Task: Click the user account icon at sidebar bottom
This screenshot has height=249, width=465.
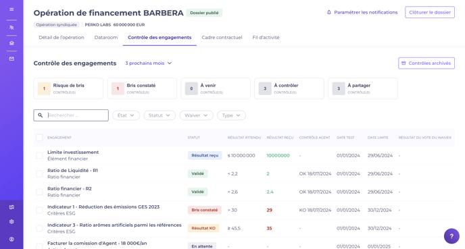Action: [x=11, y=240]
